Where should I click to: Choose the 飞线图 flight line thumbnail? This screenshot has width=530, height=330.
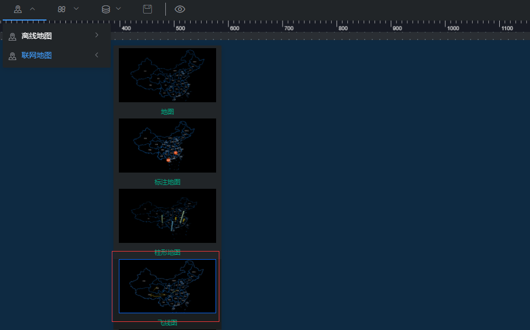pyautogui.click(x=167, y=286)
